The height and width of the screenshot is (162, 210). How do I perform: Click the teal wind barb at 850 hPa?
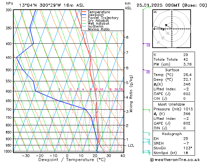click(x=146, y=134)
